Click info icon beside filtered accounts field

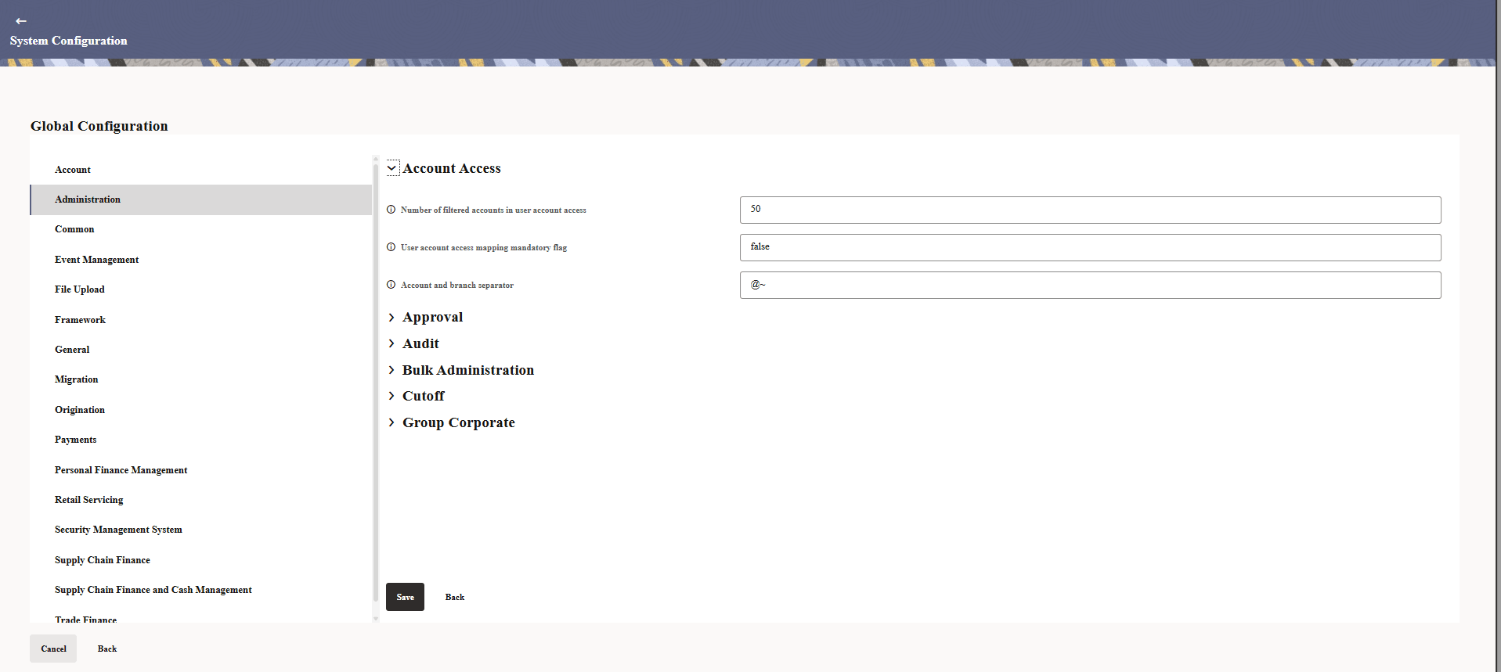click(x=391, y=210)
